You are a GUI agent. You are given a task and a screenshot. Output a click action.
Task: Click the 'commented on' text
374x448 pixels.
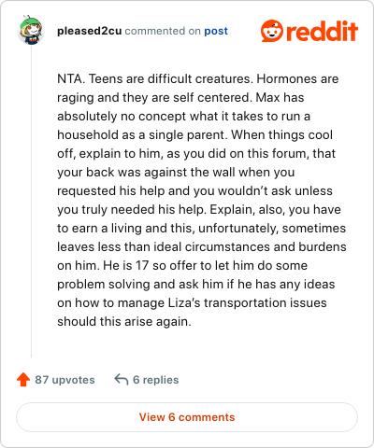(163, 31)
